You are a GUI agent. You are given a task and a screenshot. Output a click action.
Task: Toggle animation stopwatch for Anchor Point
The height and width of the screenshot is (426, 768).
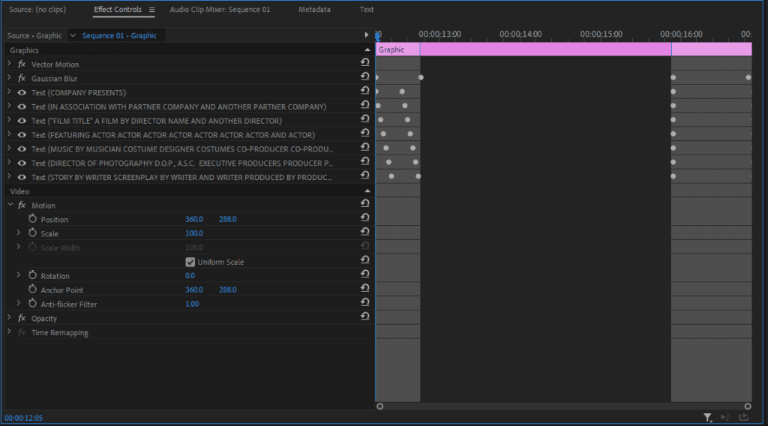click(x=33, y=289)
